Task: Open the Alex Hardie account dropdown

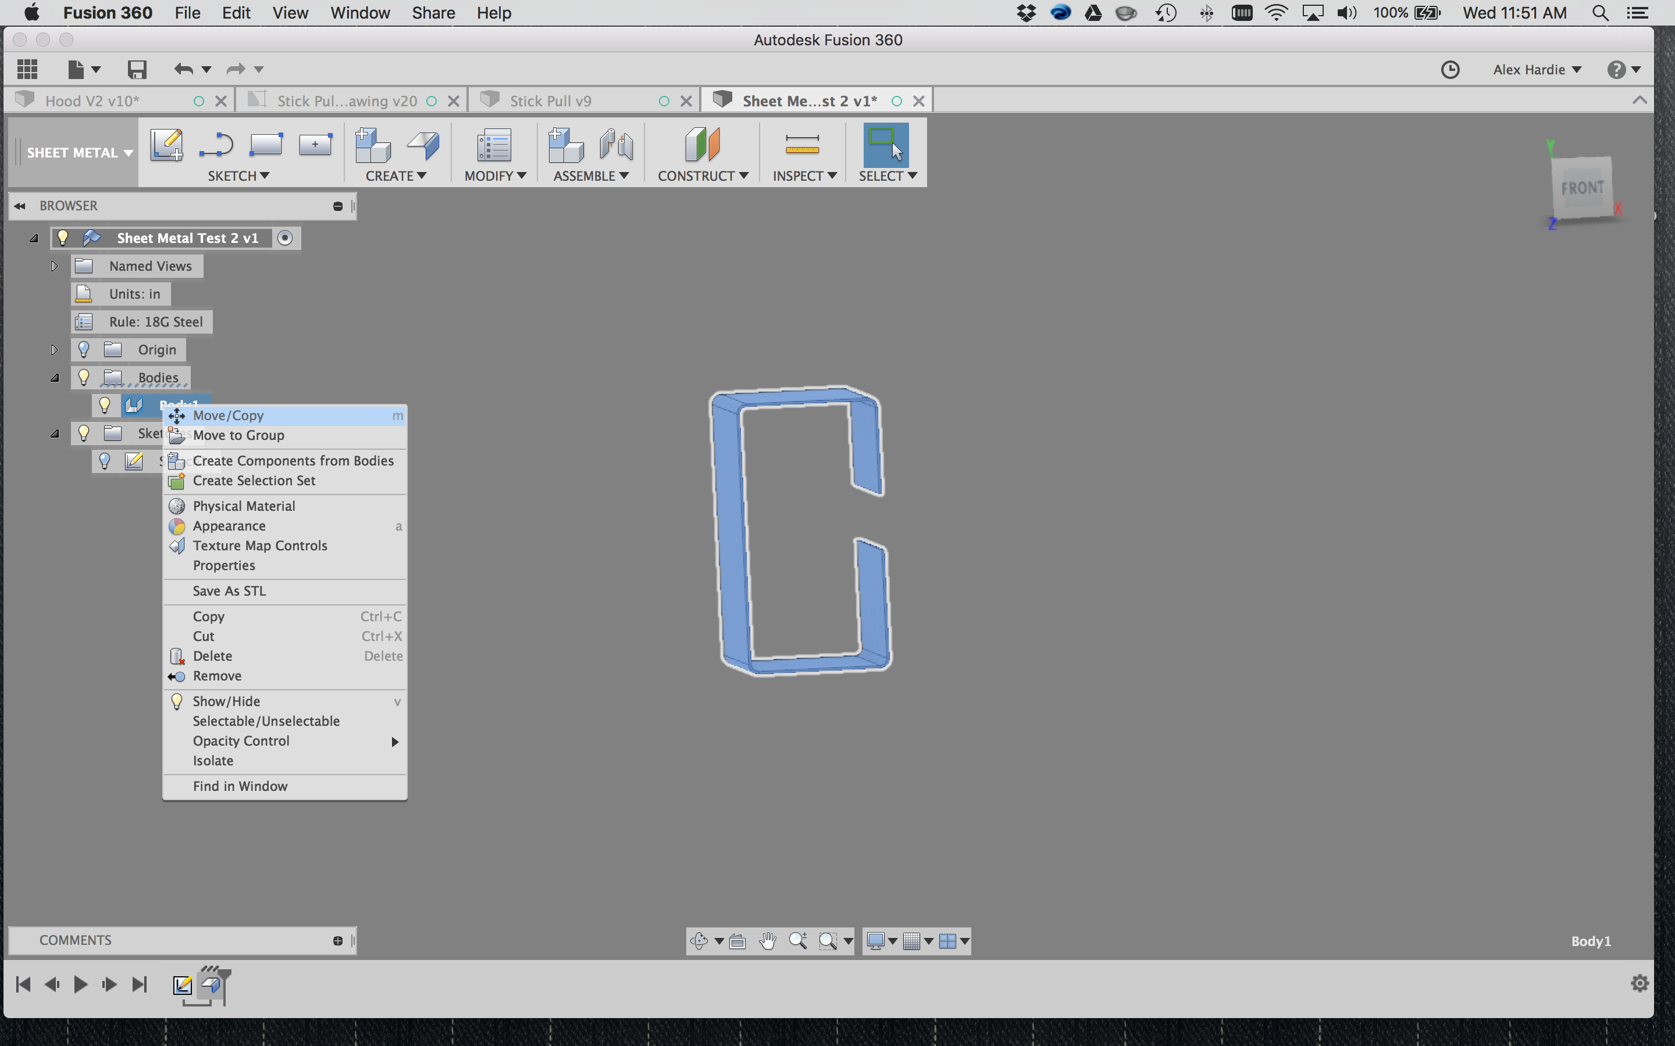Action: 1537,69
